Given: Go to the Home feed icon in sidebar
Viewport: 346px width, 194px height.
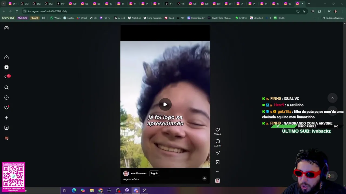Looking at the screenshot, I should tap(6, 57).
